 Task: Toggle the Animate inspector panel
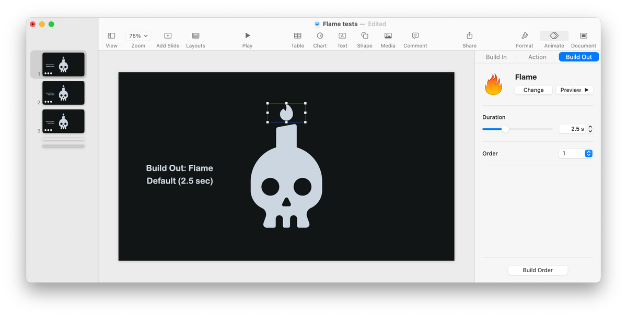[554, 36]
